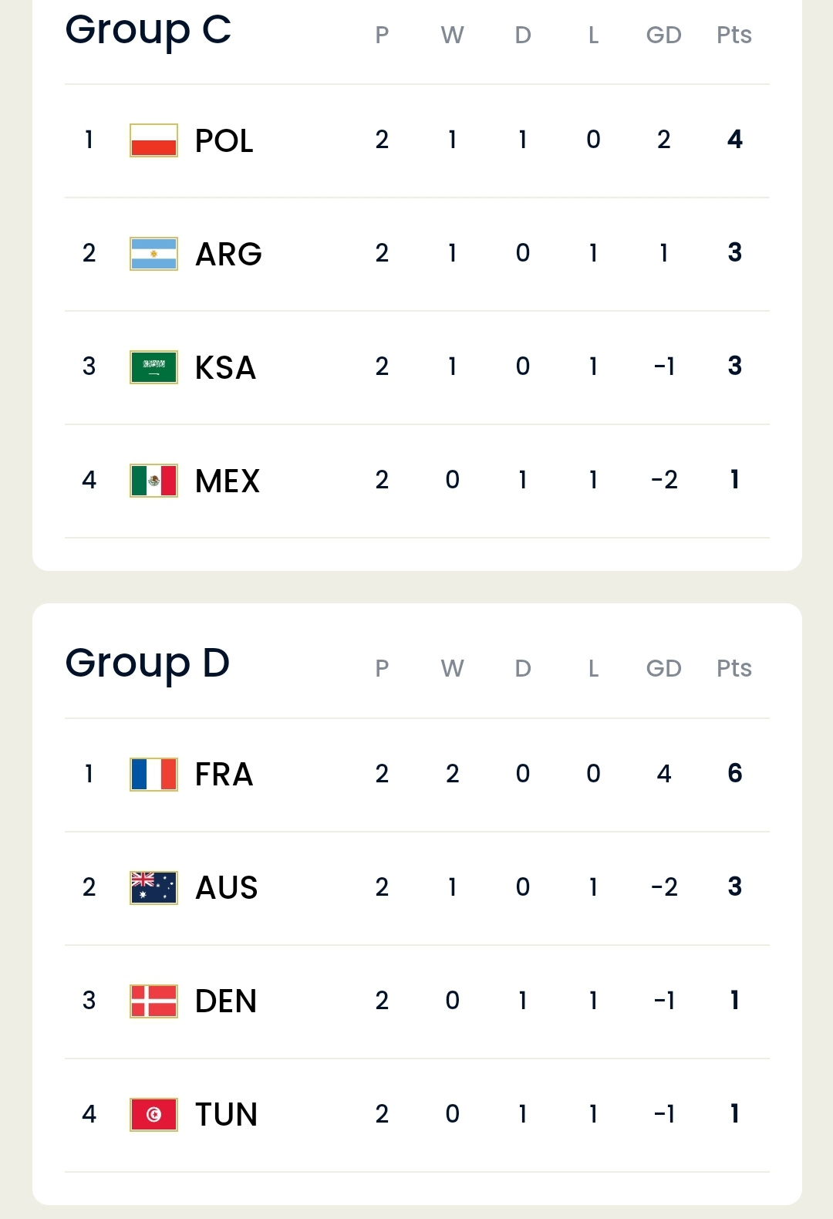Tap the Mexico flag icon
The image size is (833, 1219).
(x=153, y=481)
